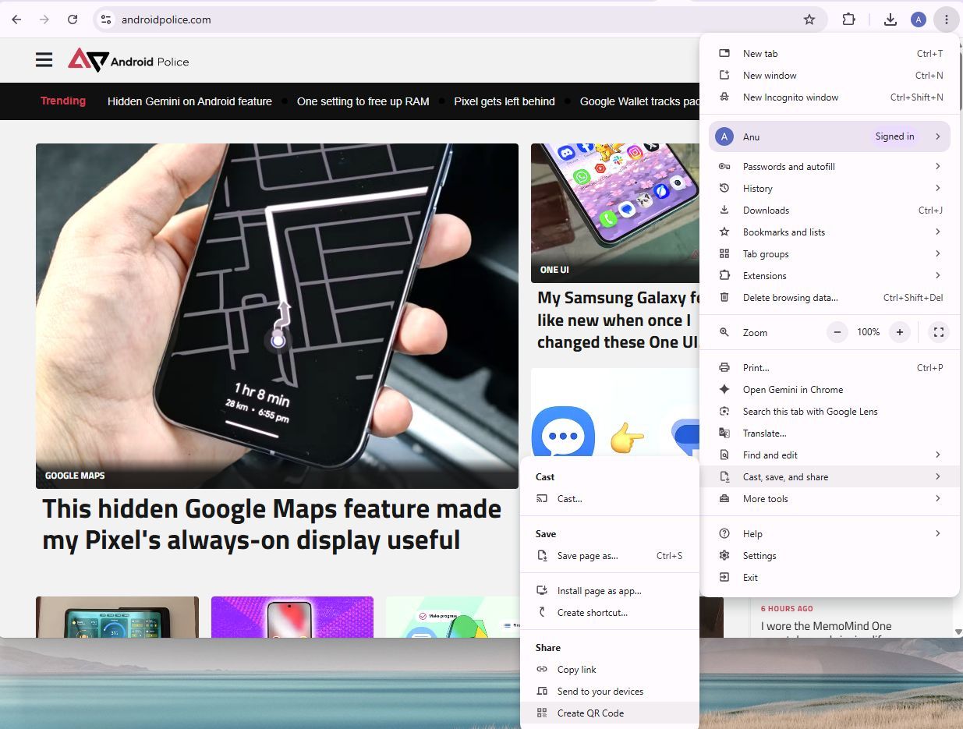Bookmark this page with the star icon
The width and height of the screenshot is (963, 729).
point(809,19)
